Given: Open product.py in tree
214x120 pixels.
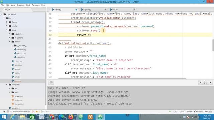Looking at the screenshot, I should coord(21,53).
